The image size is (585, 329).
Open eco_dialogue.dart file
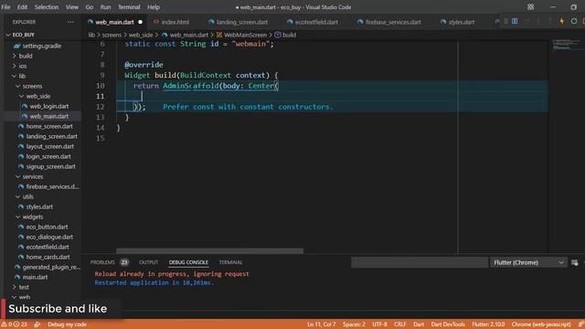[49, 238]
